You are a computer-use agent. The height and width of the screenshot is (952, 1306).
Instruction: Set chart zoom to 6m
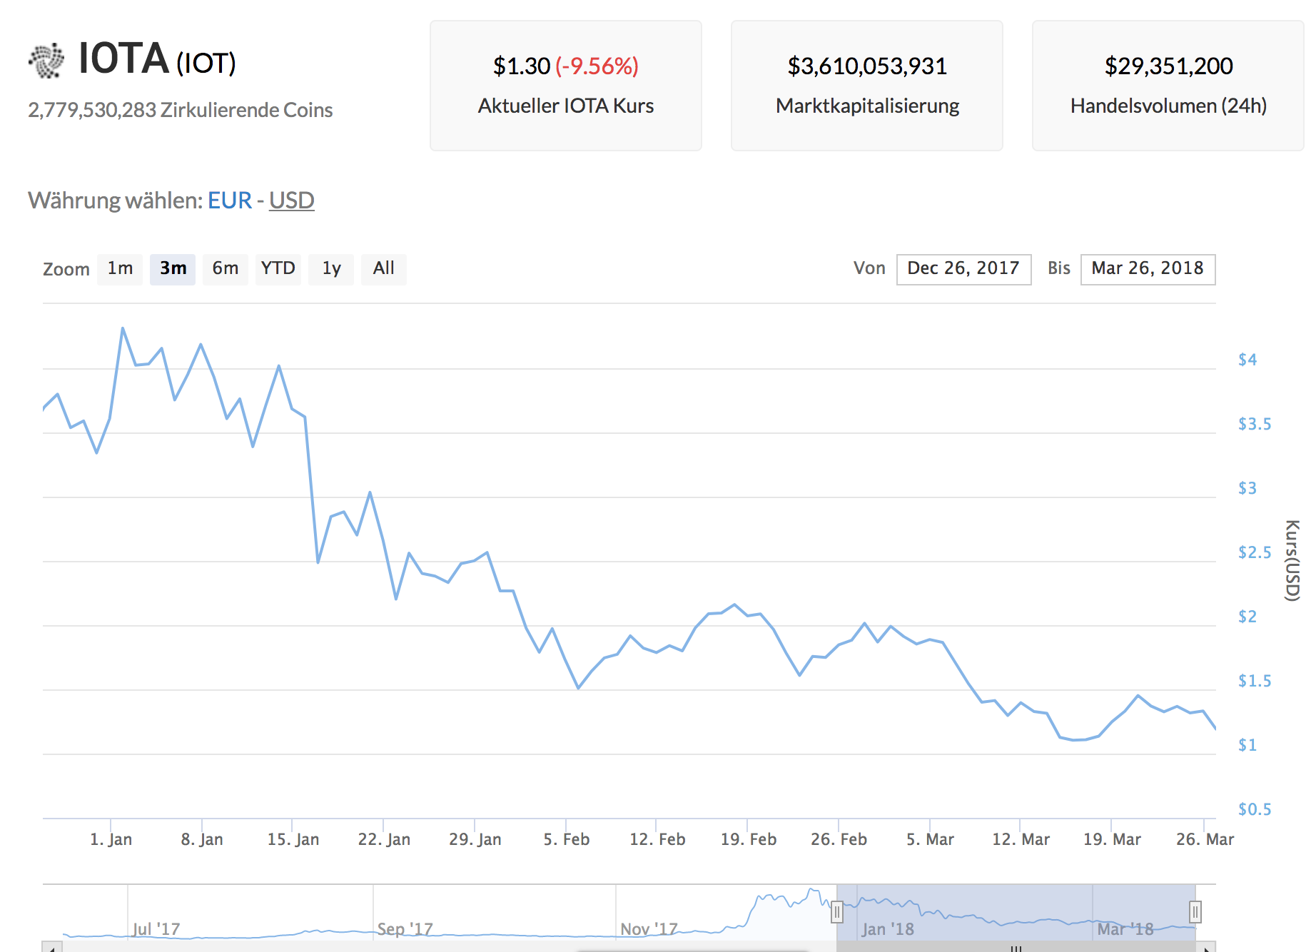(x=226, y=269)
